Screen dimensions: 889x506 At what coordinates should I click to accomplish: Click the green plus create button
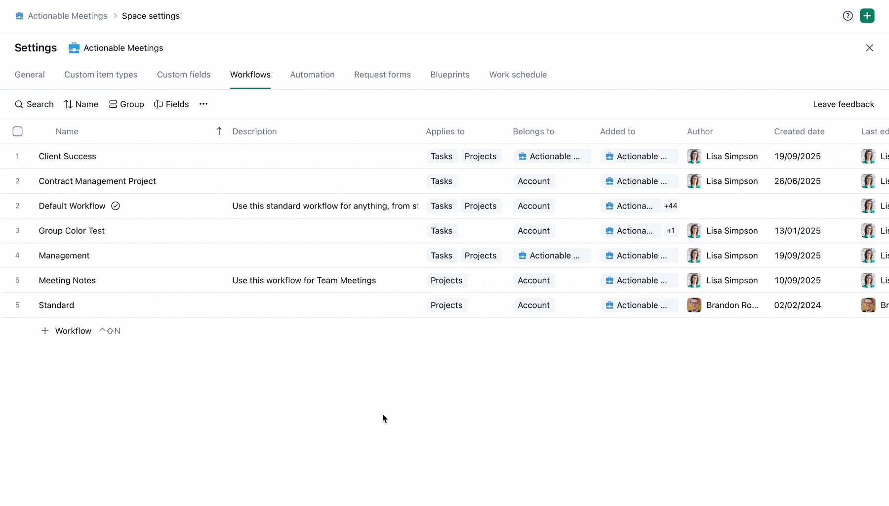click(x=867, y=16)
